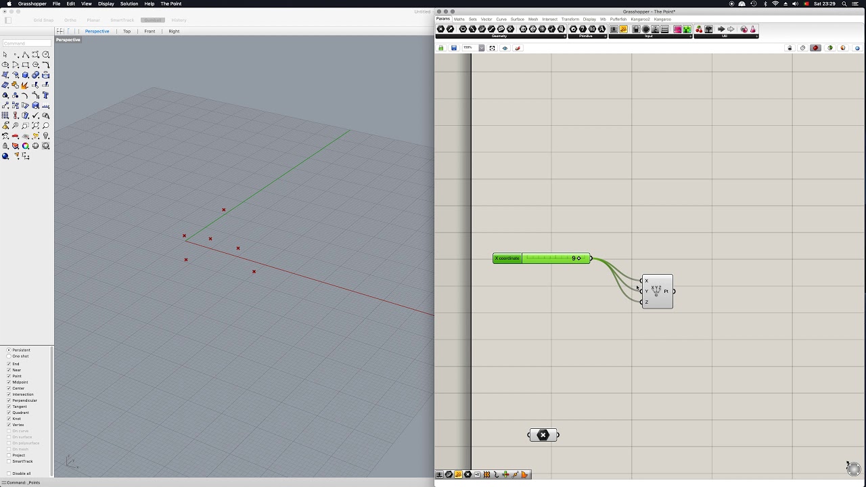The image size is (866, 487).
Task: Switch to the Kangaroo2 tab
Action: [x=640, y=19]
